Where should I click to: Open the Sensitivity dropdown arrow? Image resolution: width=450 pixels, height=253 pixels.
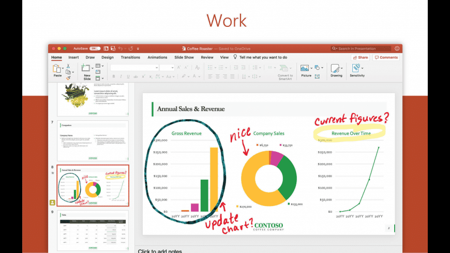pyautogui.click(x=363, y=68)
